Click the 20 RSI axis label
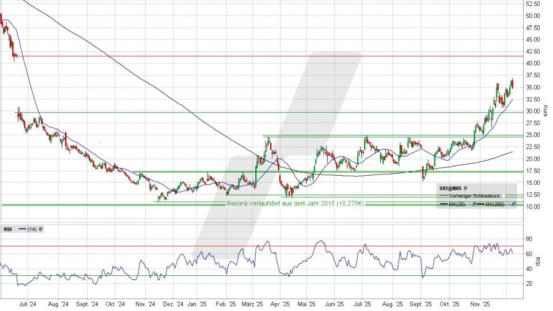The width and height of the screenshot is (553, 311). coord(529,283)
